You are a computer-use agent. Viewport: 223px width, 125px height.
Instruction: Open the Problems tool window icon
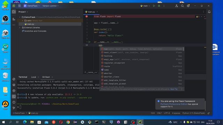tap(14, 102)
